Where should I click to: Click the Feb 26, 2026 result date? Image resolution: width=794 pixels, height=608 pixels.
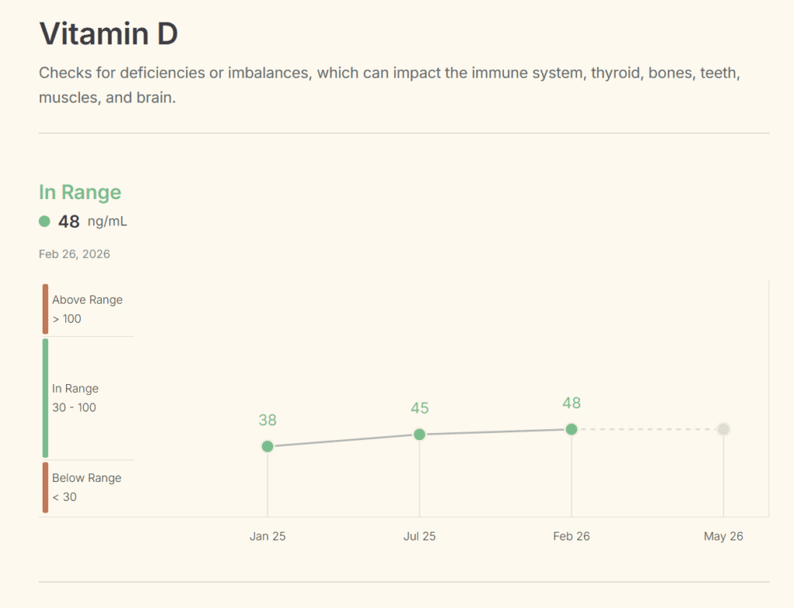74,254
